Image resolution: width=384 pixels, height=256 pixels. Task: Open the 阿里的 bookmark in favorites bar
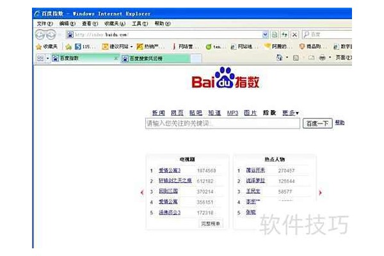tap(278, 47)
